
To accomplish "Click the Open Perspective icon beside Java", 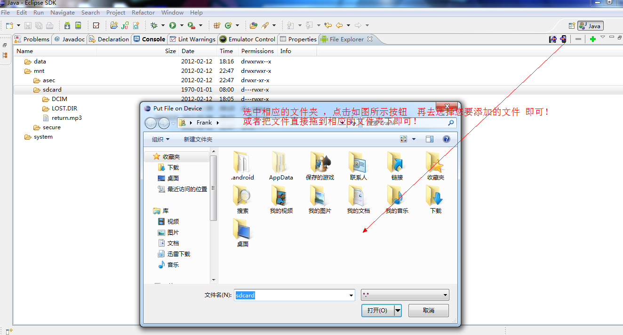I will coord(572,26).
